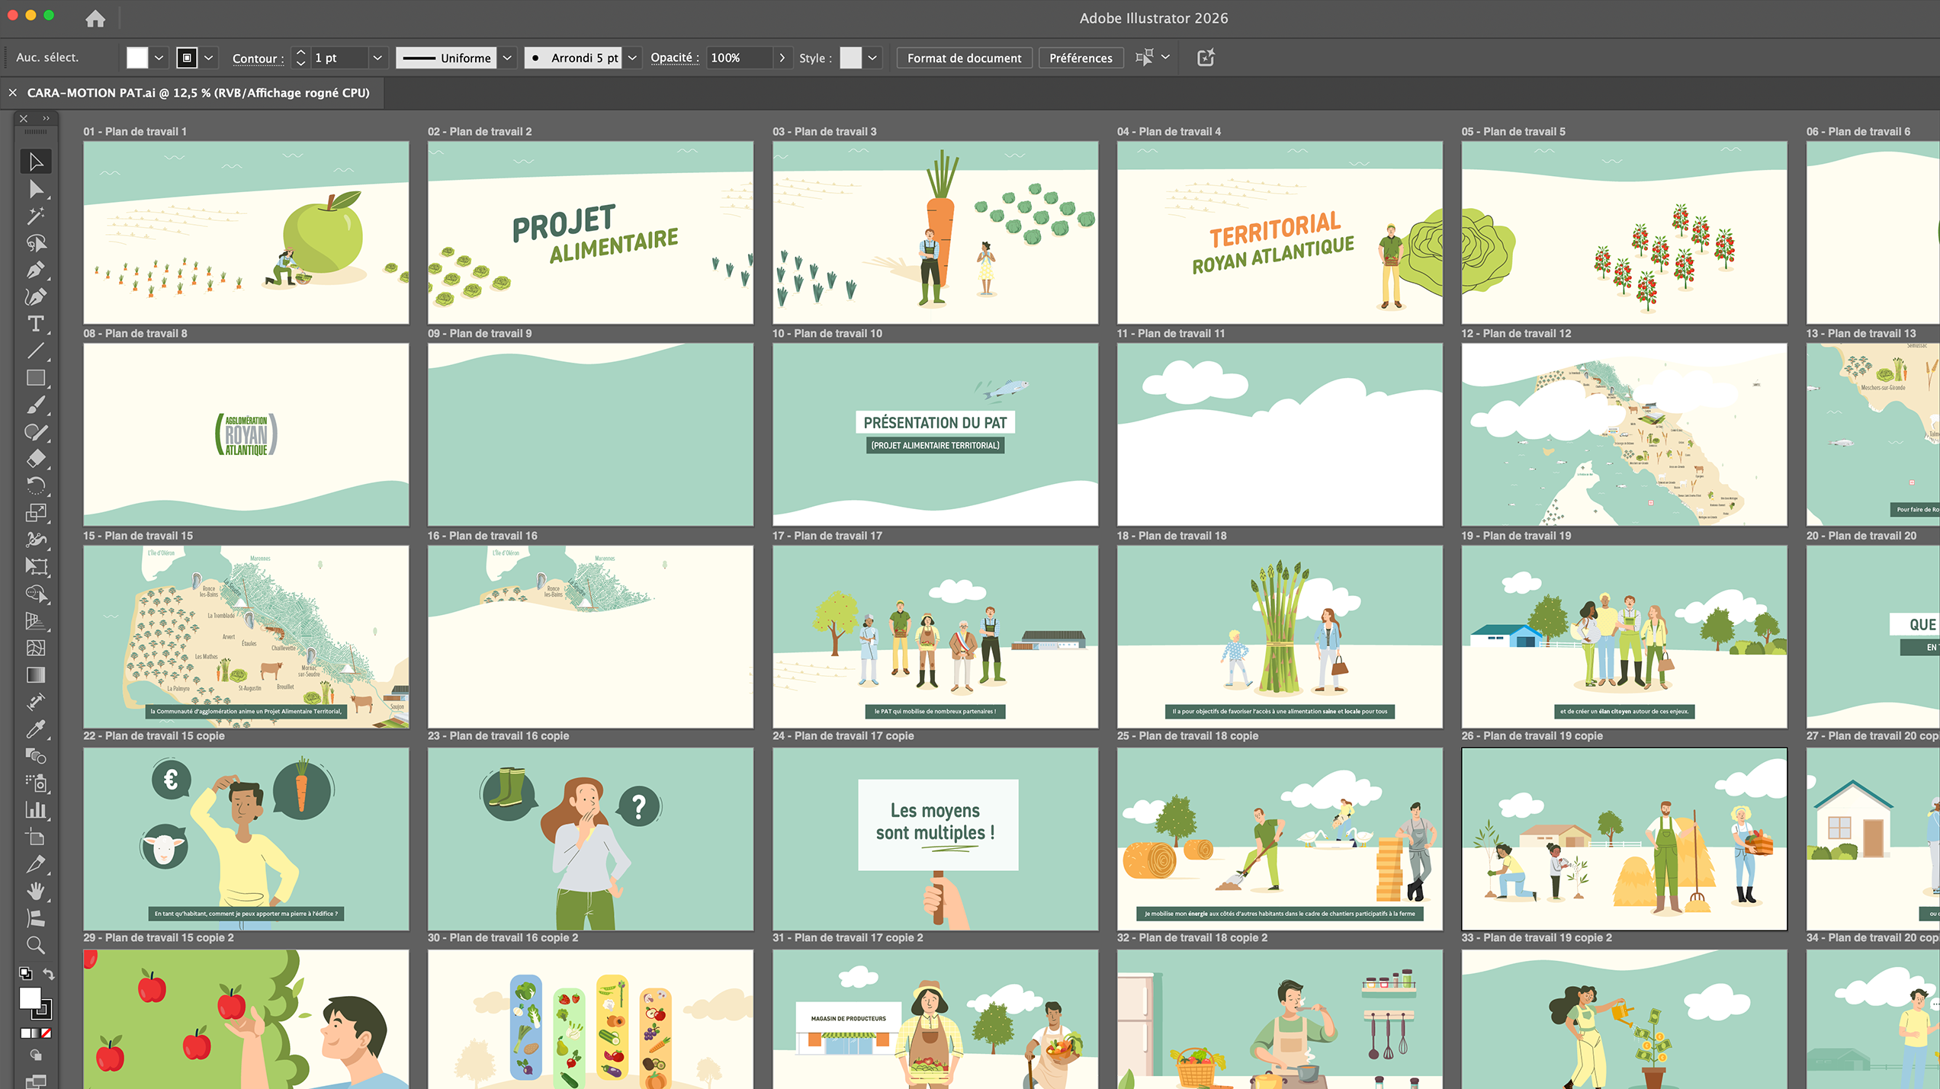Expand the Uniforme stroke profile dropdown
Viewport: 1940px width, 1089px height.
pyautogui.click(x=507, y=58)
